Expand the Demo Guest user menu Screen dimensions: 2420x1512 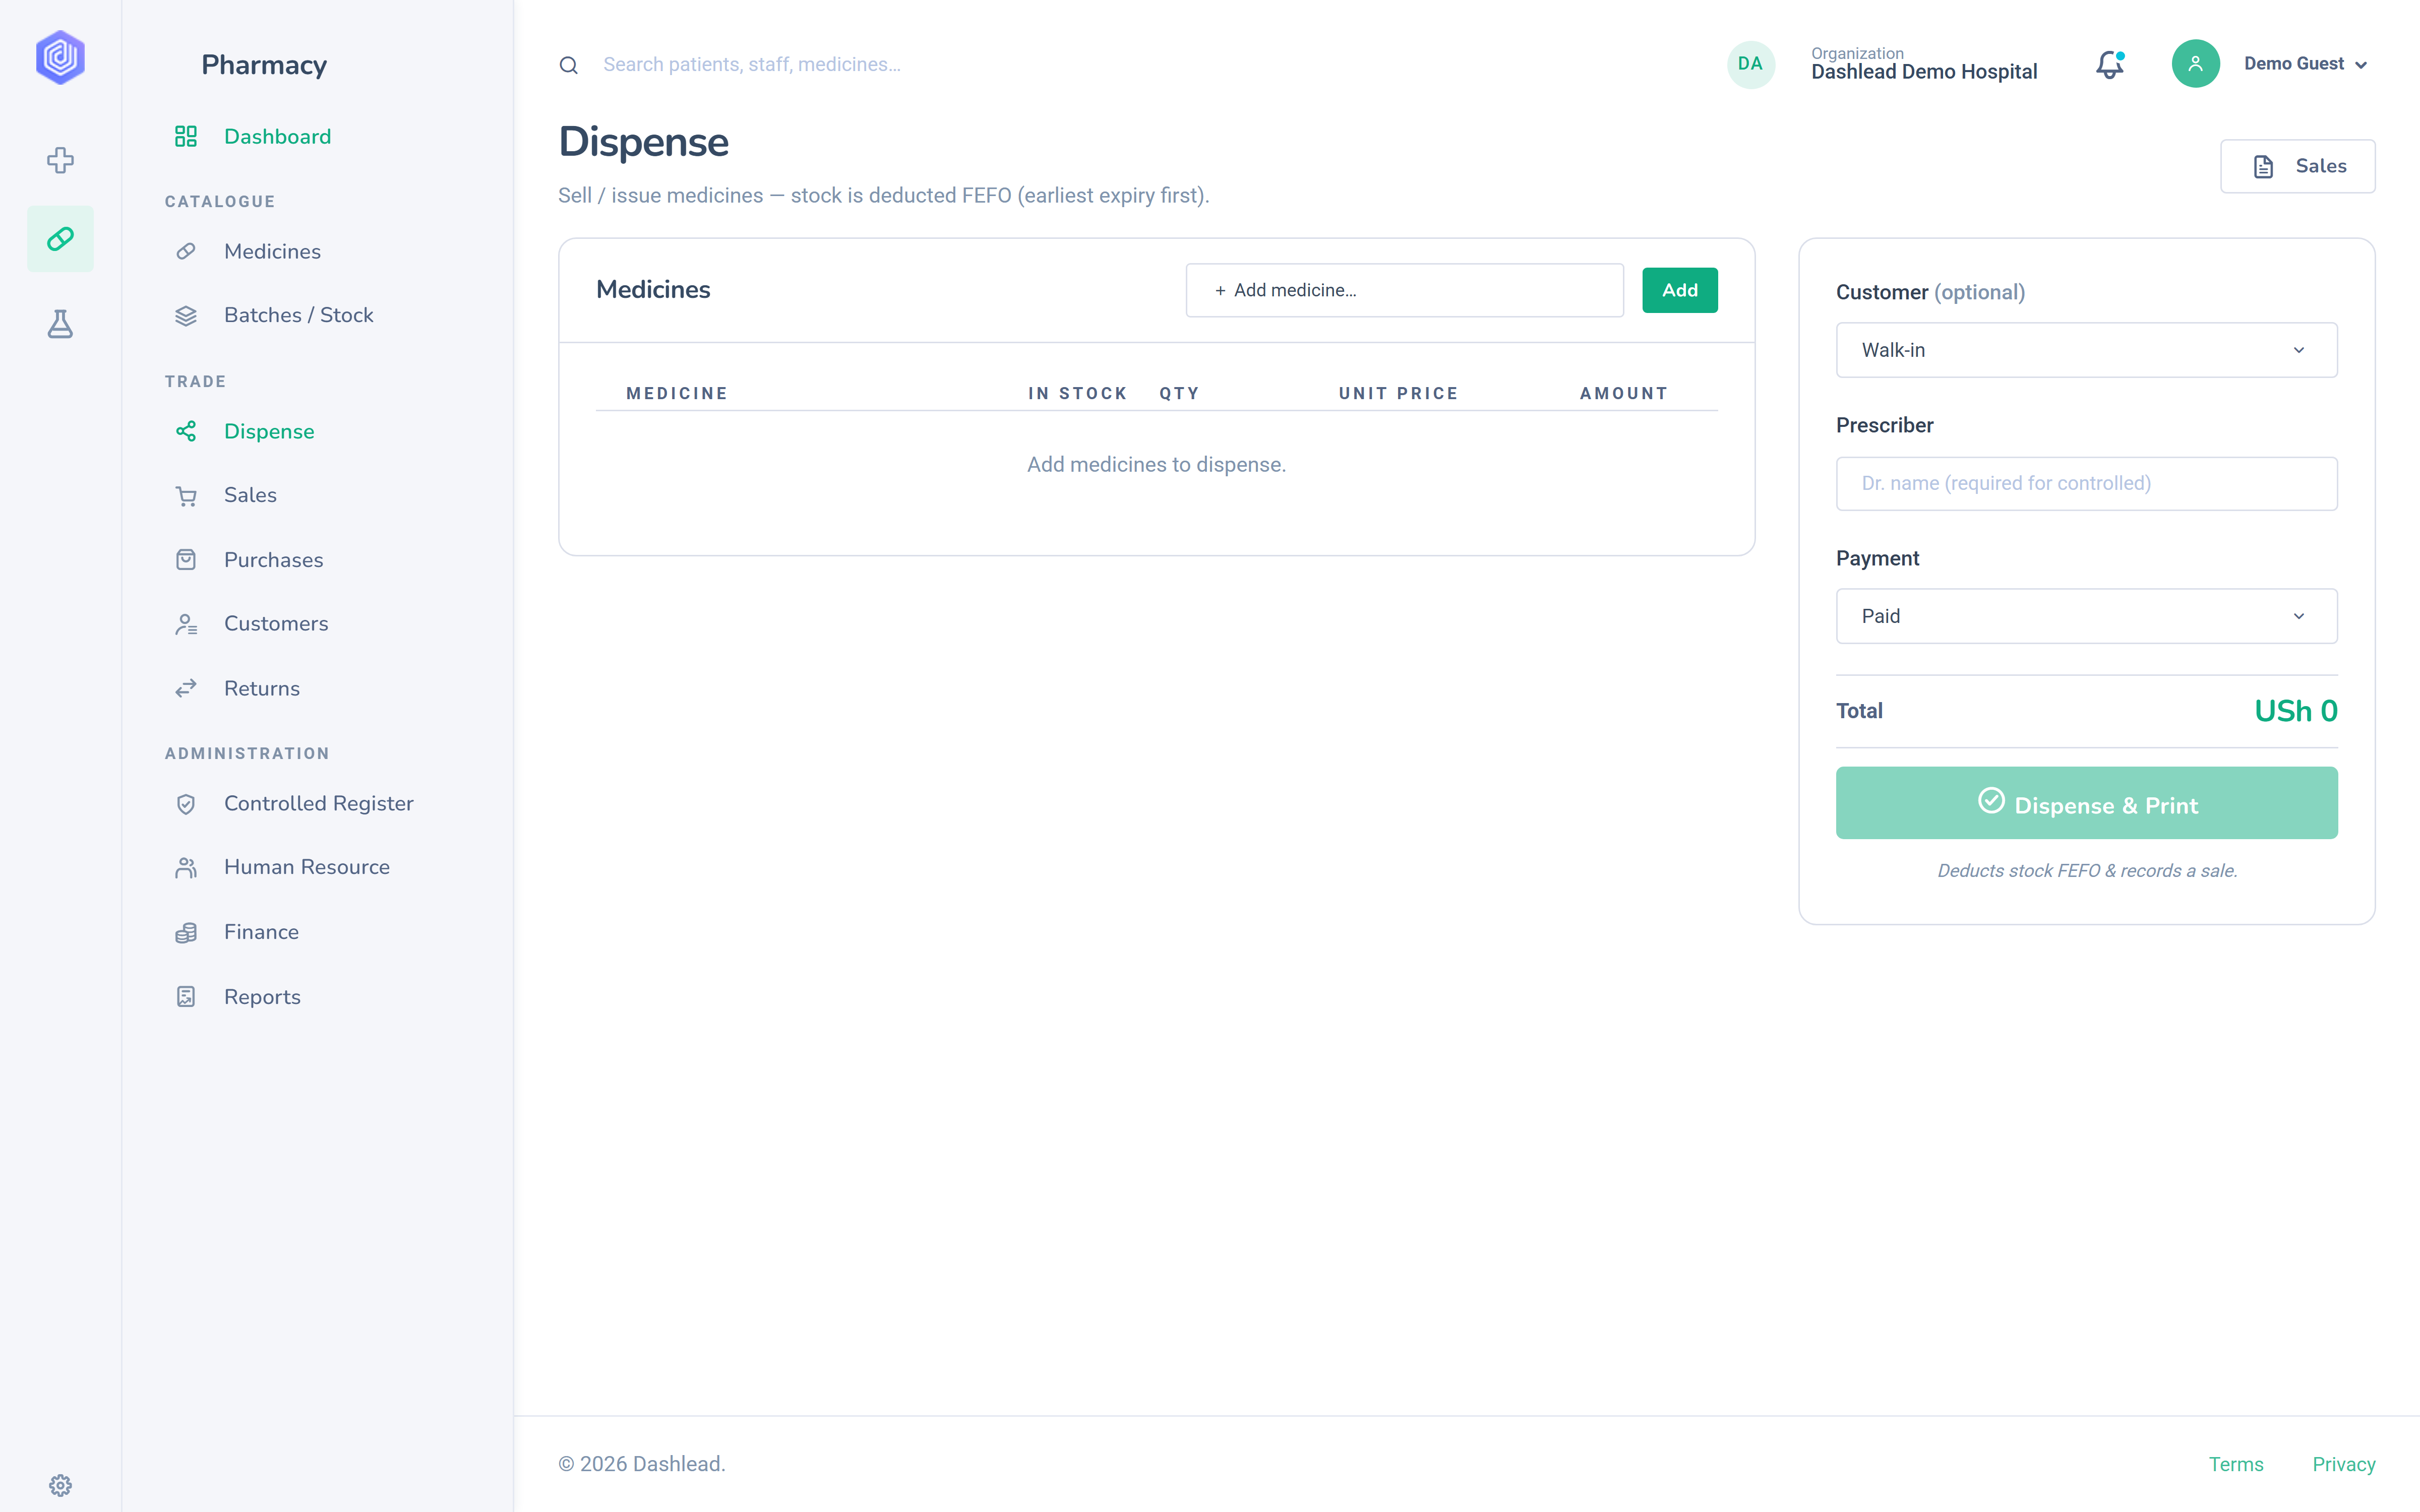[2305, 64]
